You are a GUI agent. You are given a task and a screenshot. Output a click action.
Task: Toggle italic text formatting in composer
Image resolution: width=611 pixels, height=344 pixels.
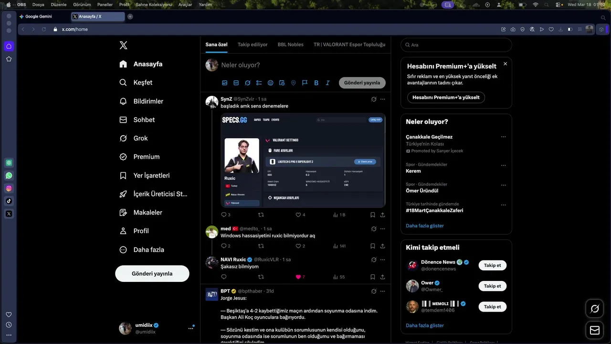click(x=328, y=83)
